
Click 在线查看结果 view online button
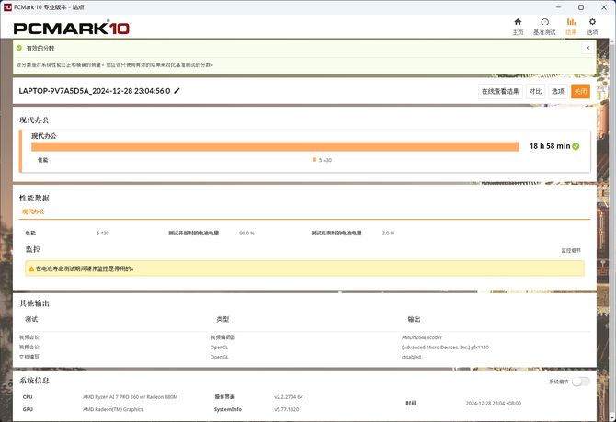tap(500, 92)
